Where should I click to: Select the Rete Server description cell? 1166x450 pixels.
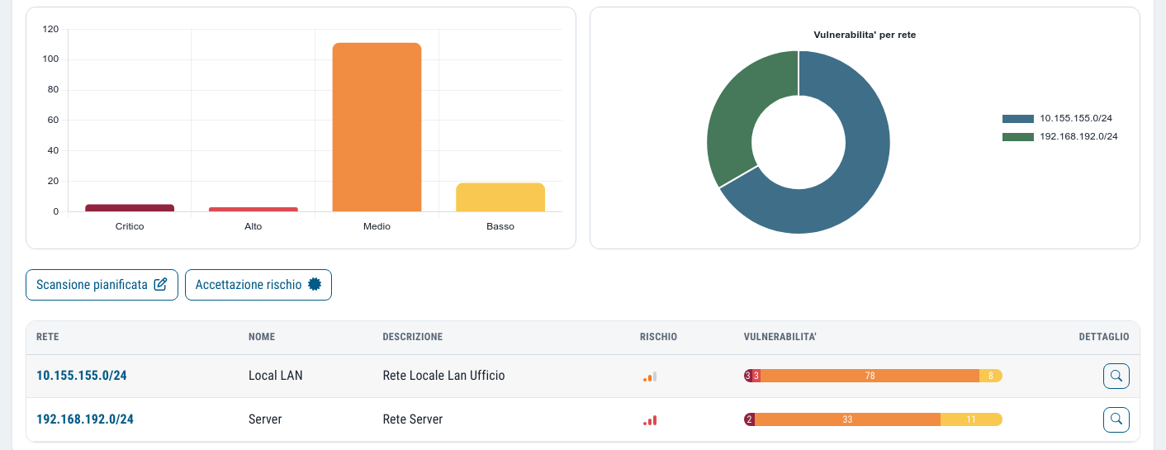413,419
